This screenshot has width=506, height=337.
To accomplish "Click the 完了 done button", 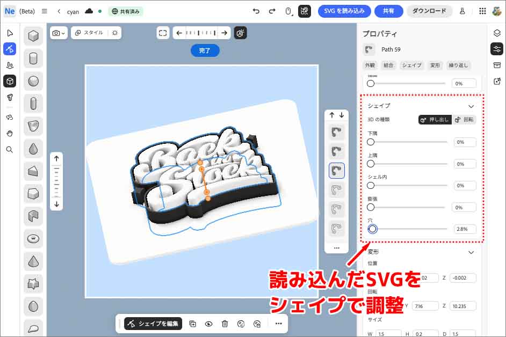I will (x=205, y=50).
